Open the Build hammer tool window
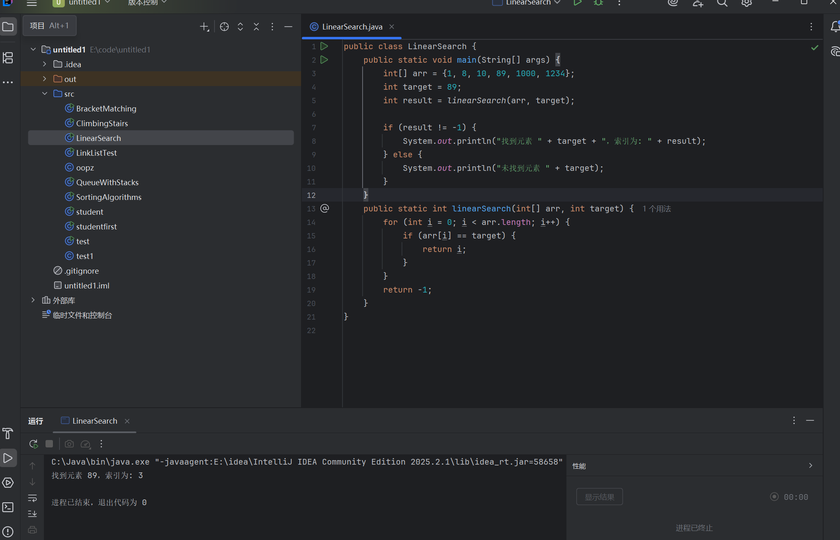840x540 pixels. [x=8, y=433]
